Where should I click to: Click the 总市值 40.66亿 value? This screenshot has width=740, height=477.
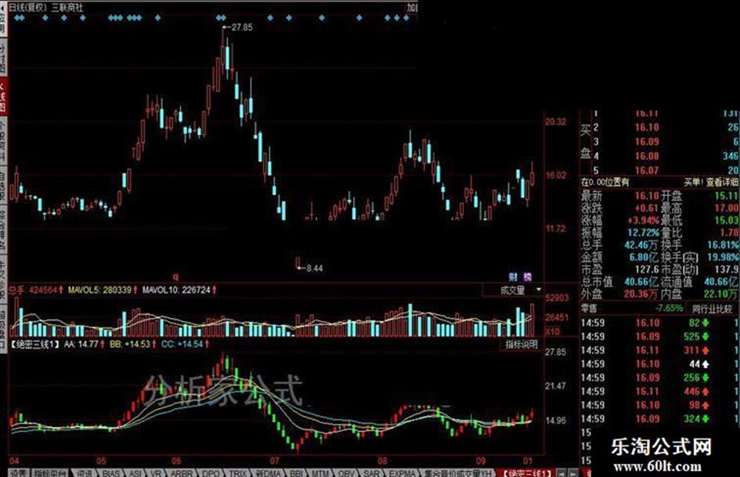click(x=641, y=282)
